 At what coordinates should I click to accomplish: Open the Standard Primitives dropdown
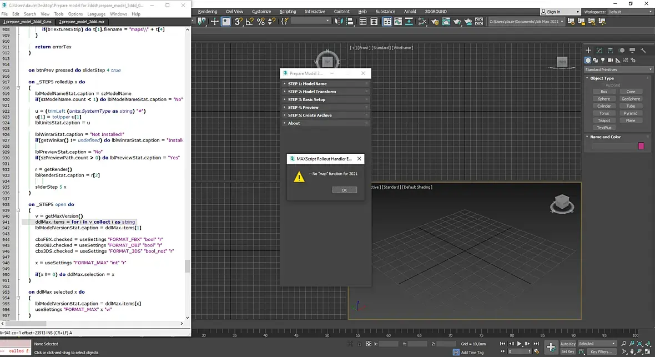coord(618,69)
